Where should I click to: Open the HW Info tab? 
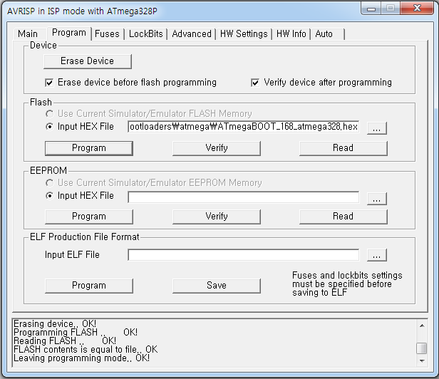click(x=291, y=34)
